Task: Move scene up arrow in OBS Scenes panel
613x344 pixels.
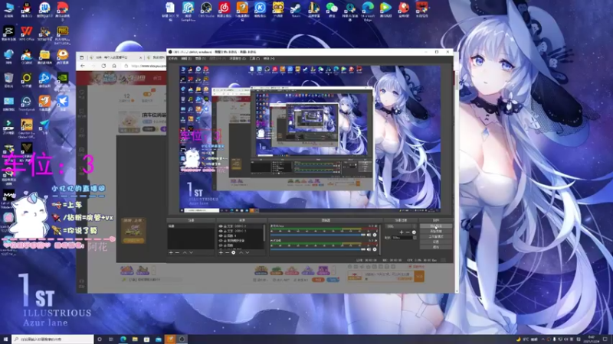Action: pos(185,253)
